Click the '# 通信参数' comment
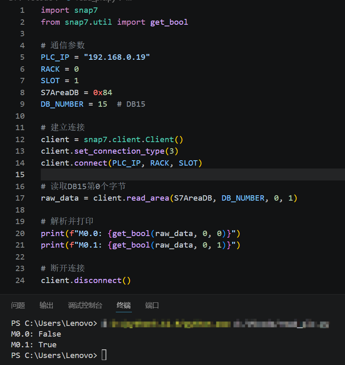 point(63,45)
